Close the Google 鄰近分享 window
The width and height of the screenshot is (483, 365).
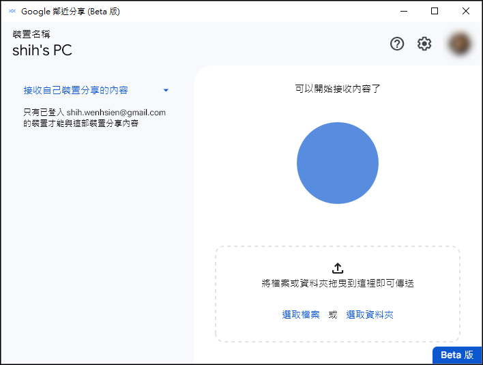coord(466,11)
